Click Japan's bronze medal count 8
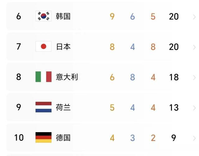 click(x=153, y=47)
